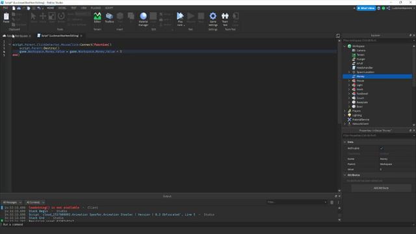
Task: Click the Output filter input field
Action: [x=296, y=202]
